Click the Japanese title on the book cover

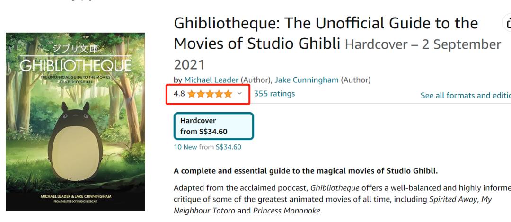[75, 49]
